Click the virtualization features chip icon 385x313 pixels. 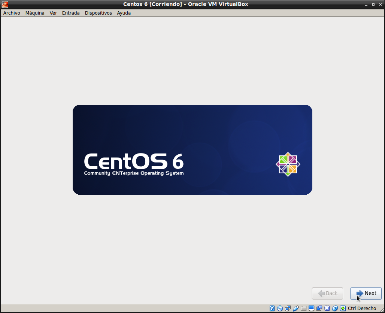(x=327, y=309)
